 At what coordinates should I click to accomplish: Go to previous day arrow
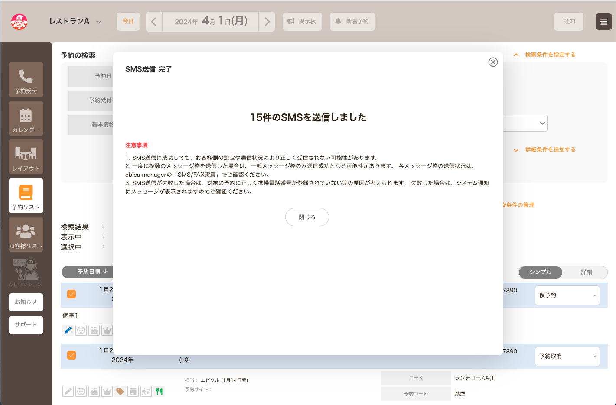pos(154,22)
